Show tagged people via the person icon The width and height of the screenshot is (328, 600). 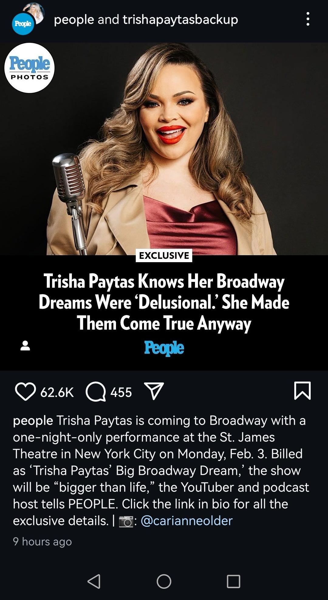[25, 346]
